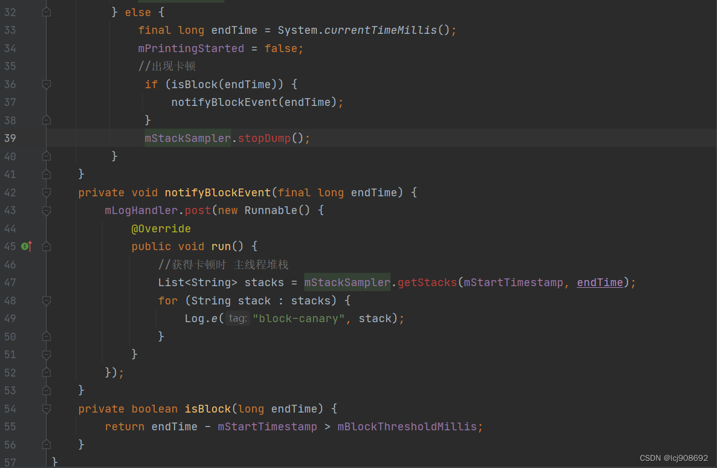
Task: Click line number 44 in the gutter
Action: pyautogui.click(x=10, y=228)
